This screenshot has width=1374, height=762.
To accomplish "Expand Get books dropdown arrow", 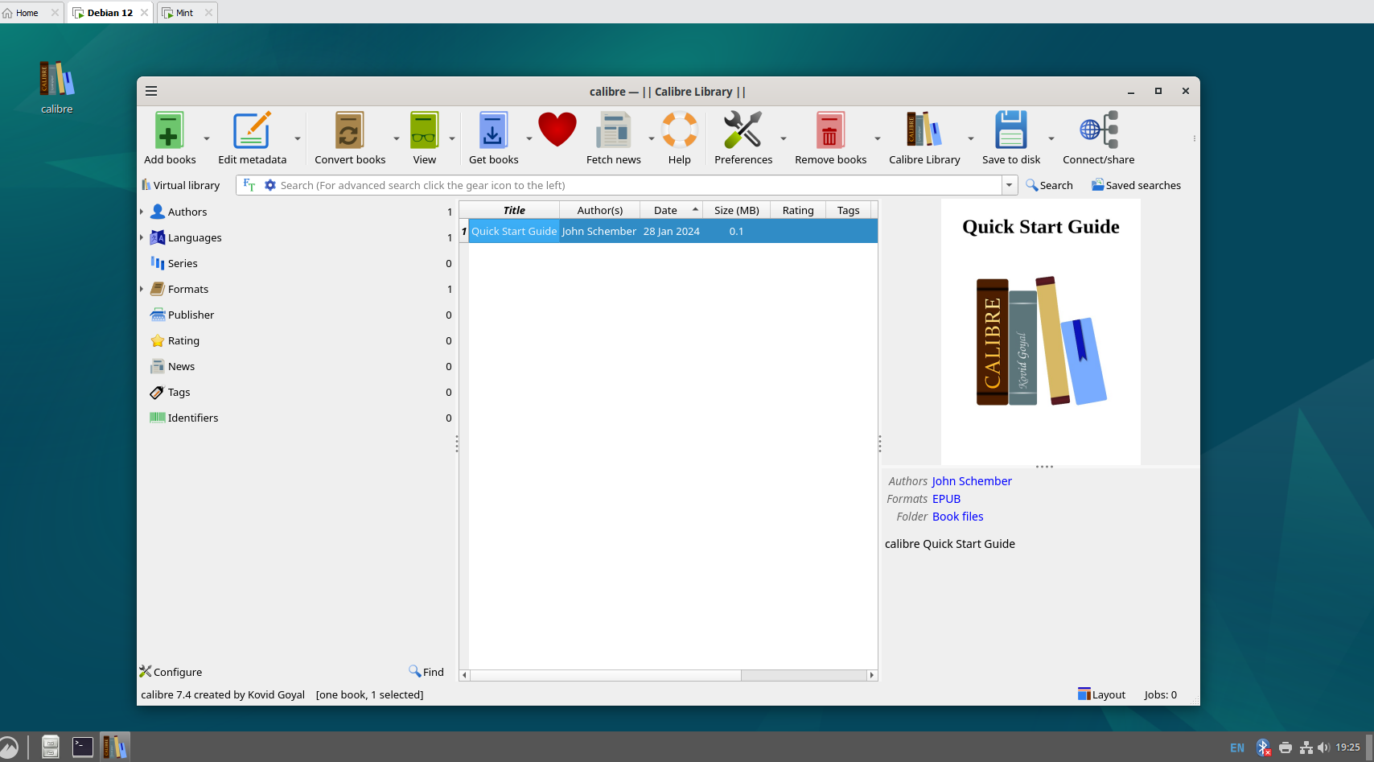I will tap(529, 138).
